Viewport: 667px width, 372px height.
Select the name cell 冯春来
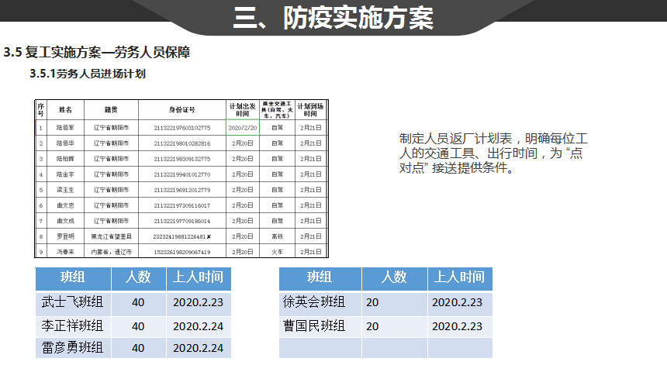65,252
